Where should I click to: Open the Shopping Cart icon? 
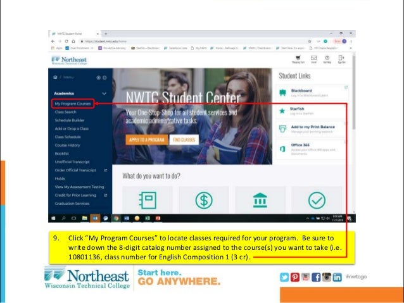point(298,58)
